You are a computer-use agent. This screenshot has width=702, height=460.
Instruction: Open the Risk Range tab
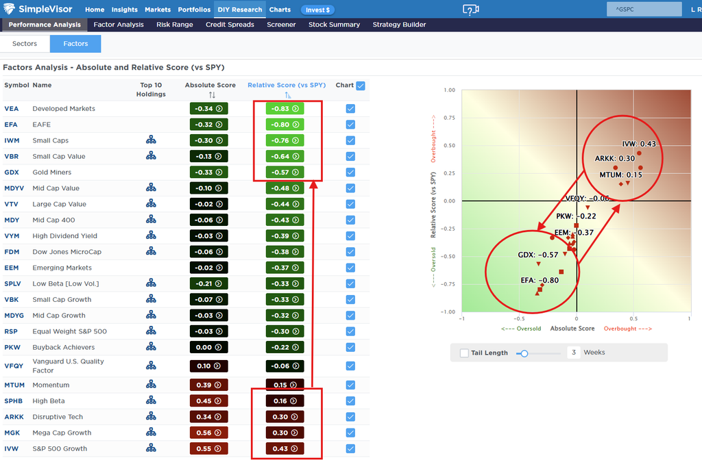(x=175, y=25)
